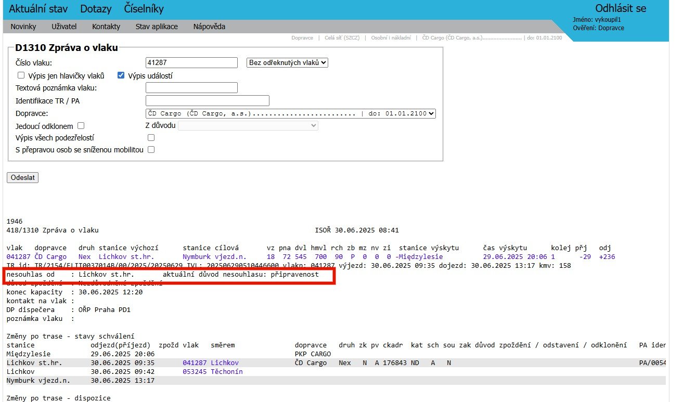Open the Uživatel tab

point(64,27)
